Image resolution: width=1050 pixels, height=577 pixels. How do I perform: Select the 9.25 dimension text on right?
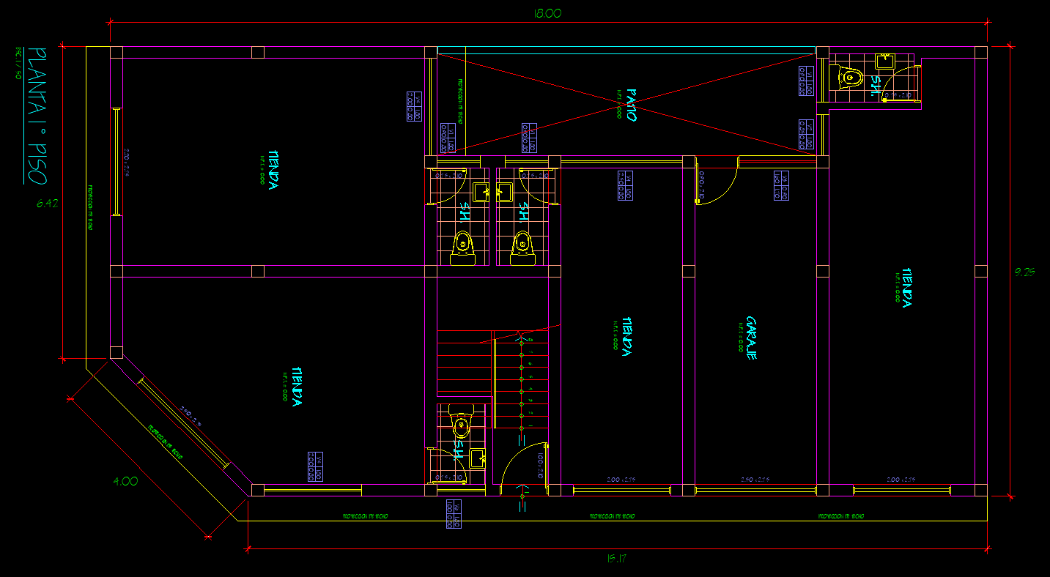[x=1024, y=272]
